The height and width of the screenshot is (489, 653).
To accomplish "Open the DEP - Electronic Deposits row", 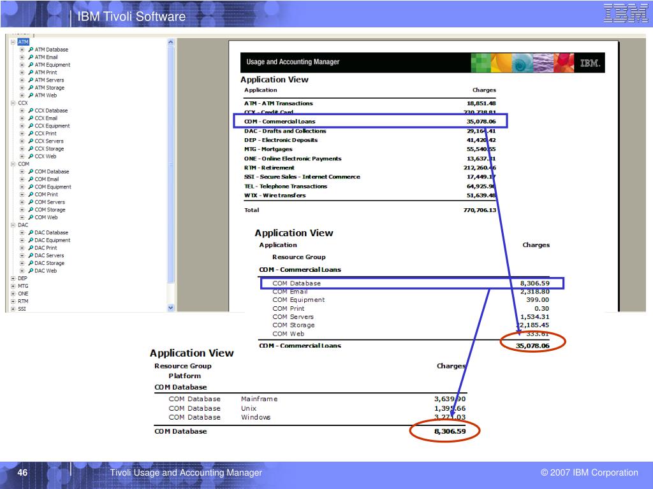I will [x=370, y=140].
